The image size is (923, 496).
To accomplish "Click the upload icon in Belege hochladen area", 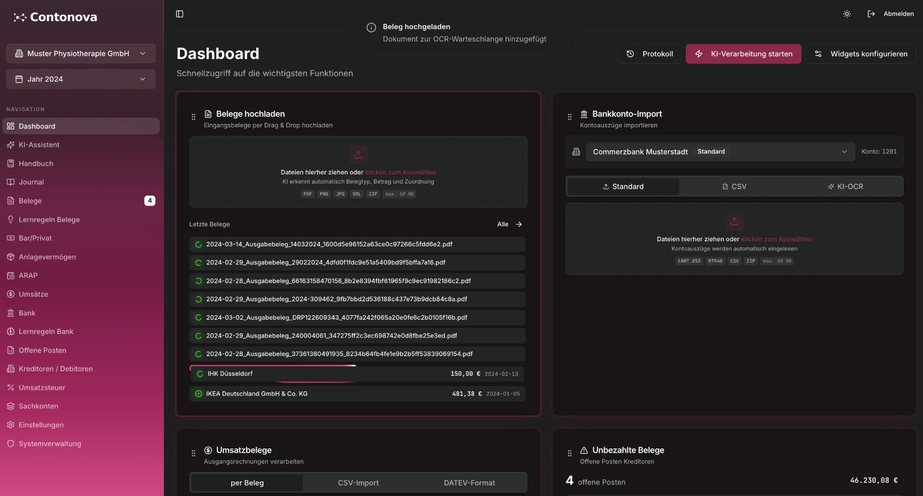I will 358,154.
